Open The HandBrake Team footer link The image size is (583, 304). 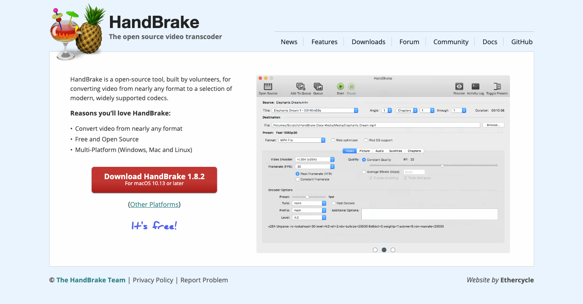coord(91,280)
